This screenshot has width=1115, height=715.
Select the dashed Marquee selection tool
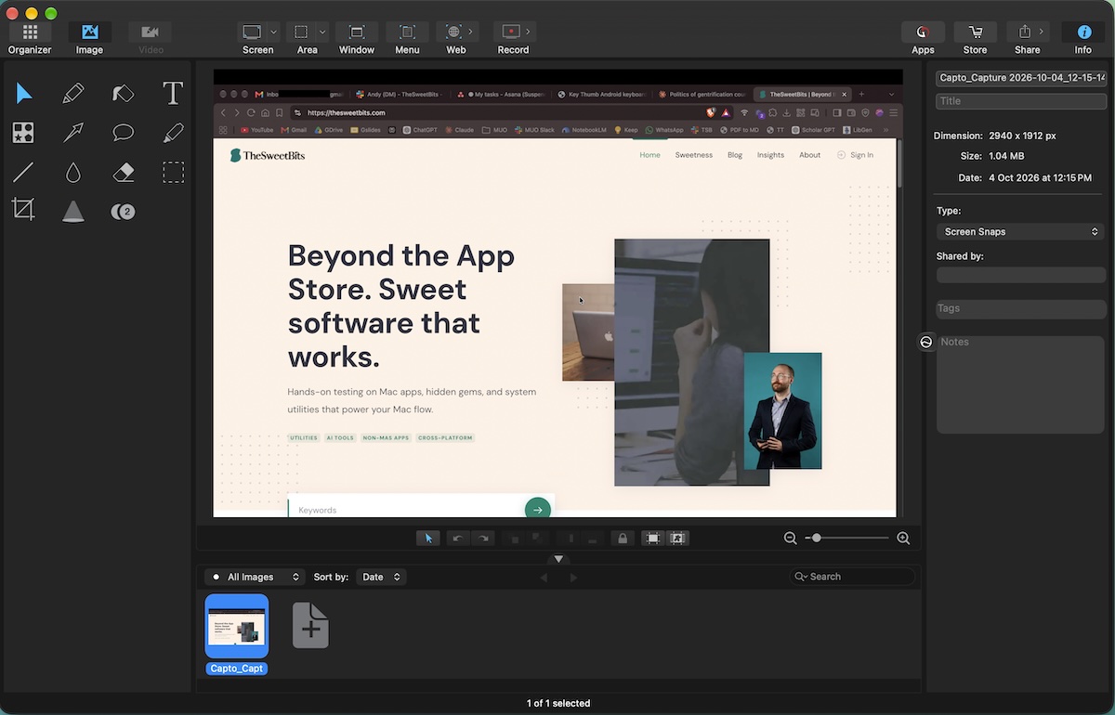point(173,172)
